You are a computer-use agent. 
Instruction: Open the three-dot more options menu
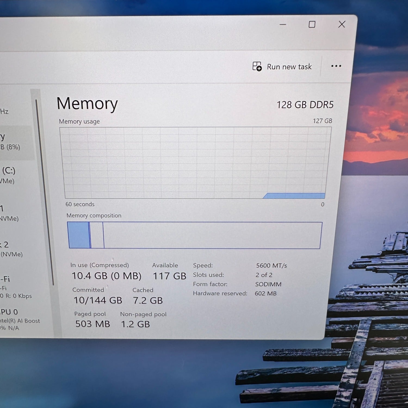click(x=336, y=66)
